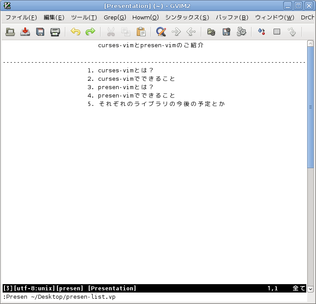This screenshot has height=304, width=316.
Task: Click the vertical scrollbar up arrow
Action: [x=310, y=43]
